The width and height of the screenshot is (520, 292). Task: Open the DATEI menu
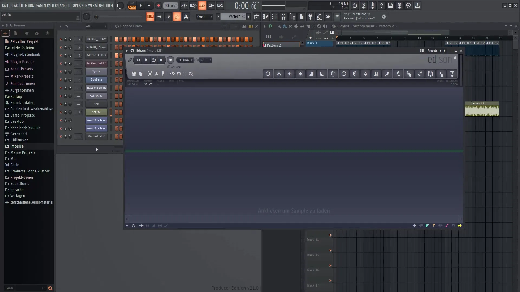point(6,5)
